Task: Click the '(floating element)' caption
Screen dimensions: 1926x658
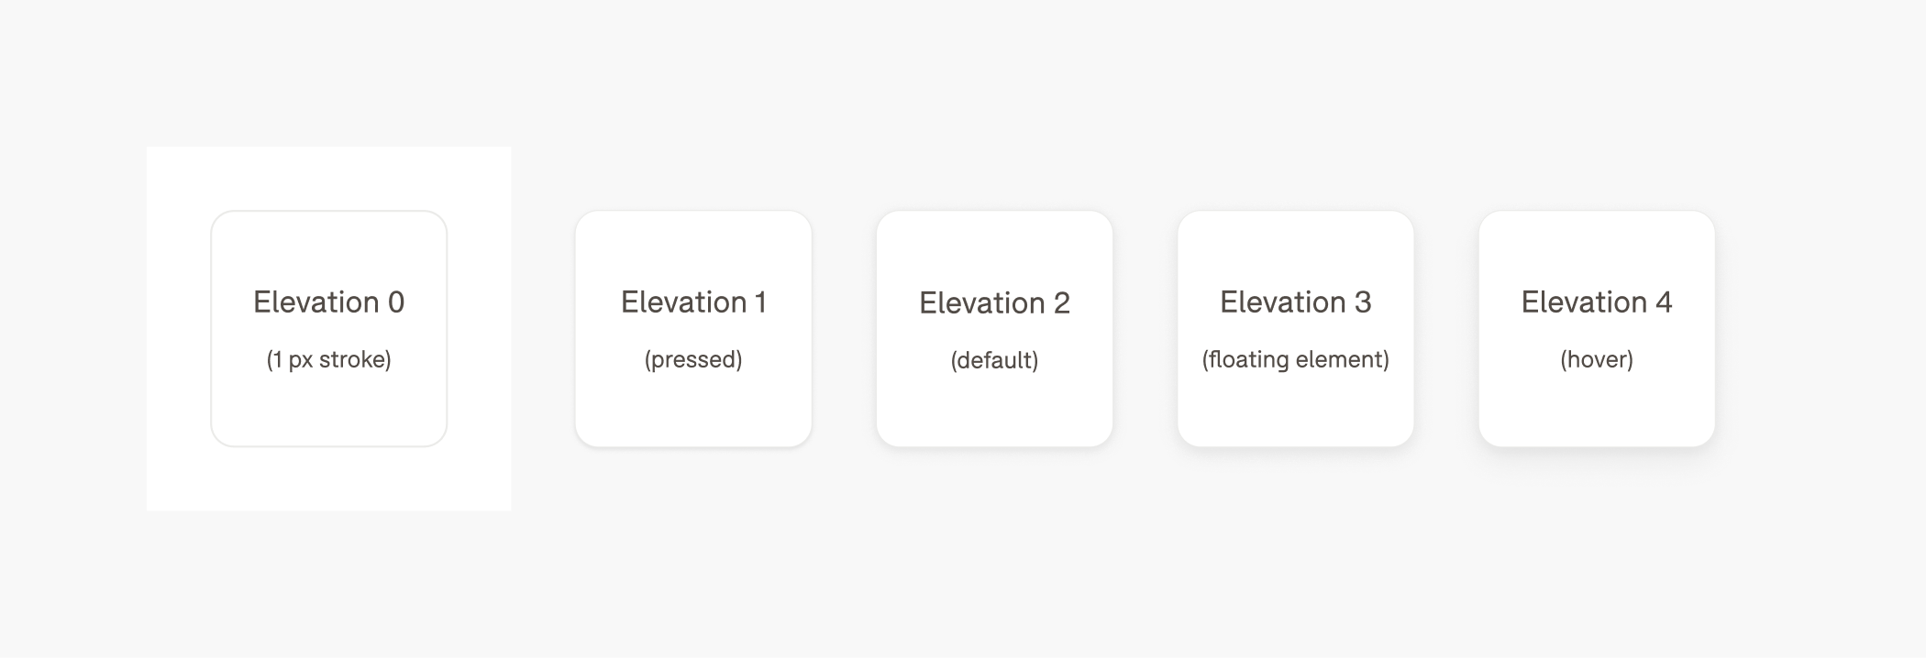Action: [1296, 359]
